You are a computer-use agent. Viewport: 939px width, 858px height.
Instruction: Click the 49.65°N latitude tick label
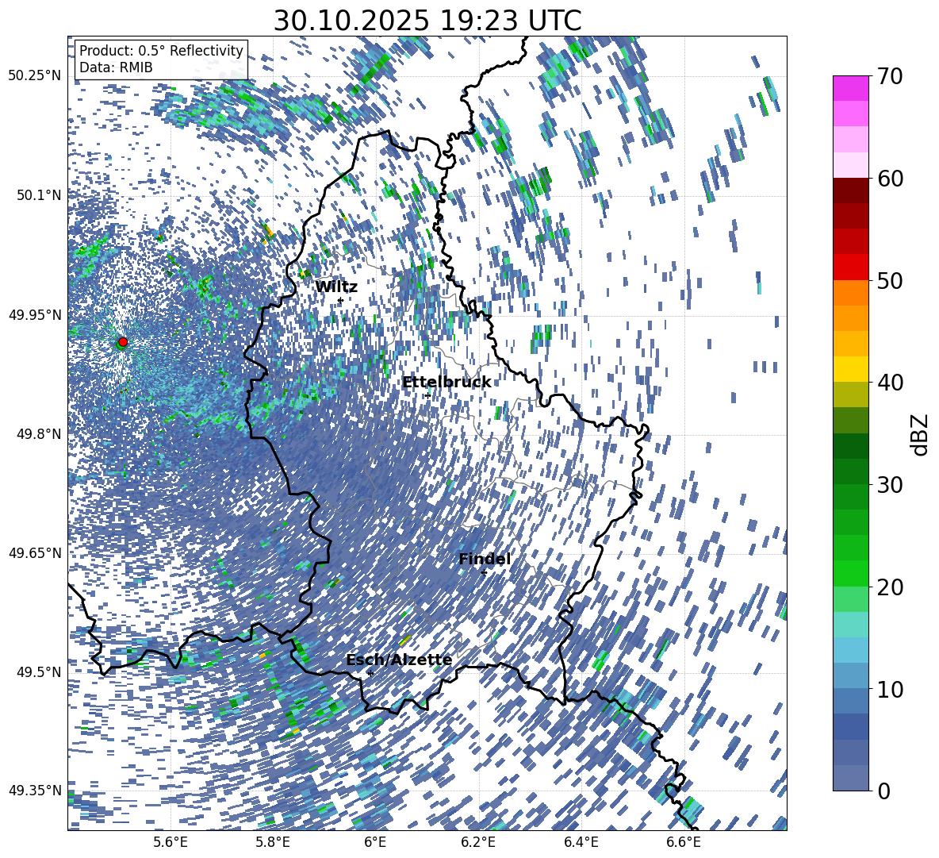[x=35, y=552]
